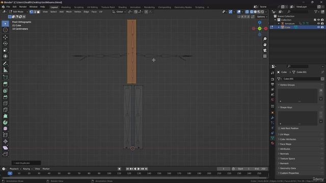Select the Loop Cut tool
Screen dimensions: 326x183
pyautogui.click(x=5, y=103)
